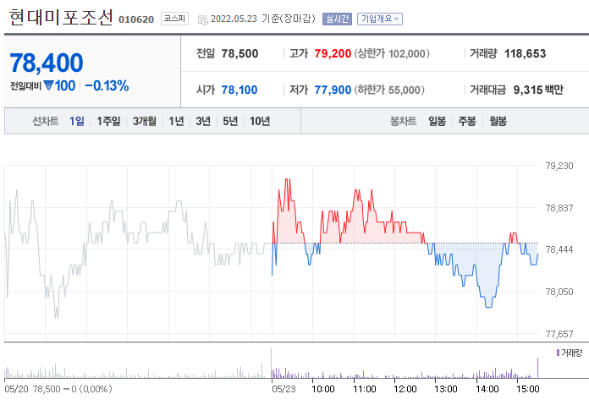Click the 77,657 y-axis label
589x405 pixels.
coord(559,334)
